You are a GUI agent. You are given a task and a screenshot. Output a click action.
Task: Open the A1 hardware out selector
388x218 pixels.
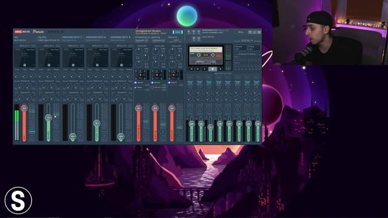click(x=189, y=31)
